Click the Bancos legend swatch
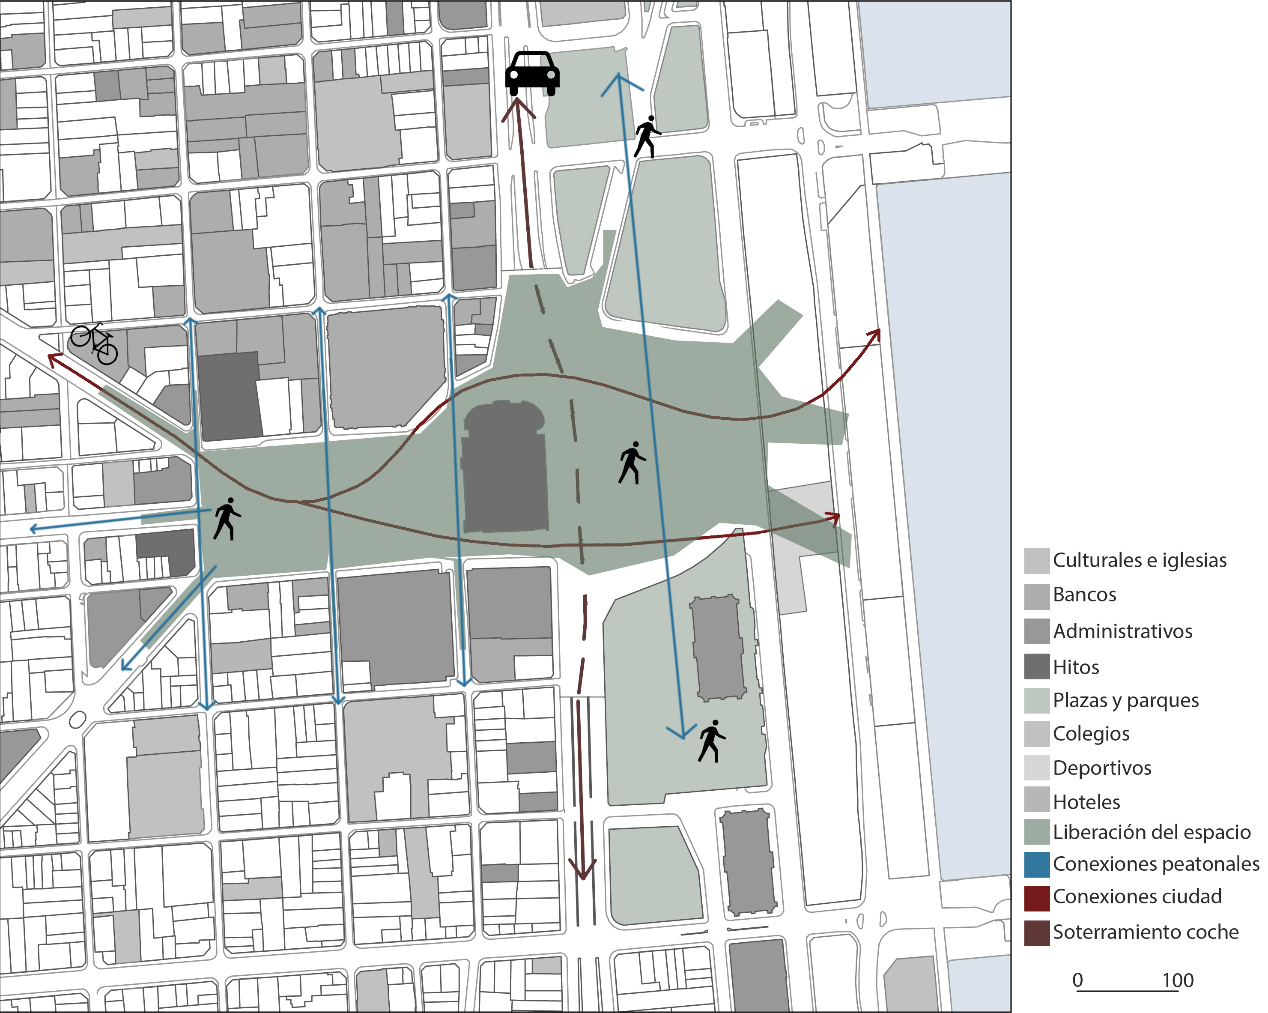 tap(1037, 597)
